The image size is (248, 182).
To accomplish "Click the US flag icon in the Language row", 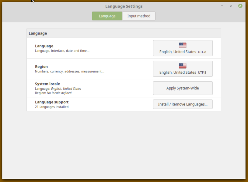I will 183,45.
